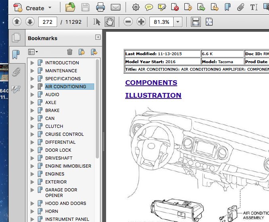Click the add bookmark toolbar icon
This screenshot has width=269, height=222.
pyautogui.click(x=228, y=8)
